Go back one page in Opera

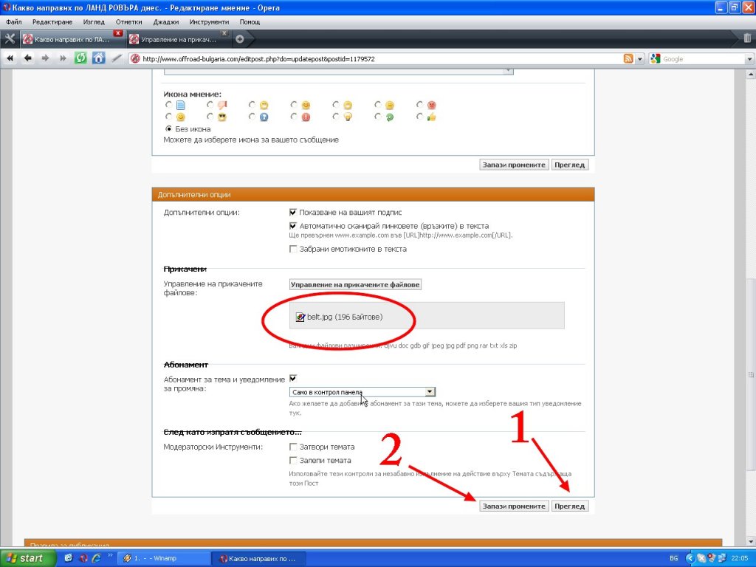27,58
